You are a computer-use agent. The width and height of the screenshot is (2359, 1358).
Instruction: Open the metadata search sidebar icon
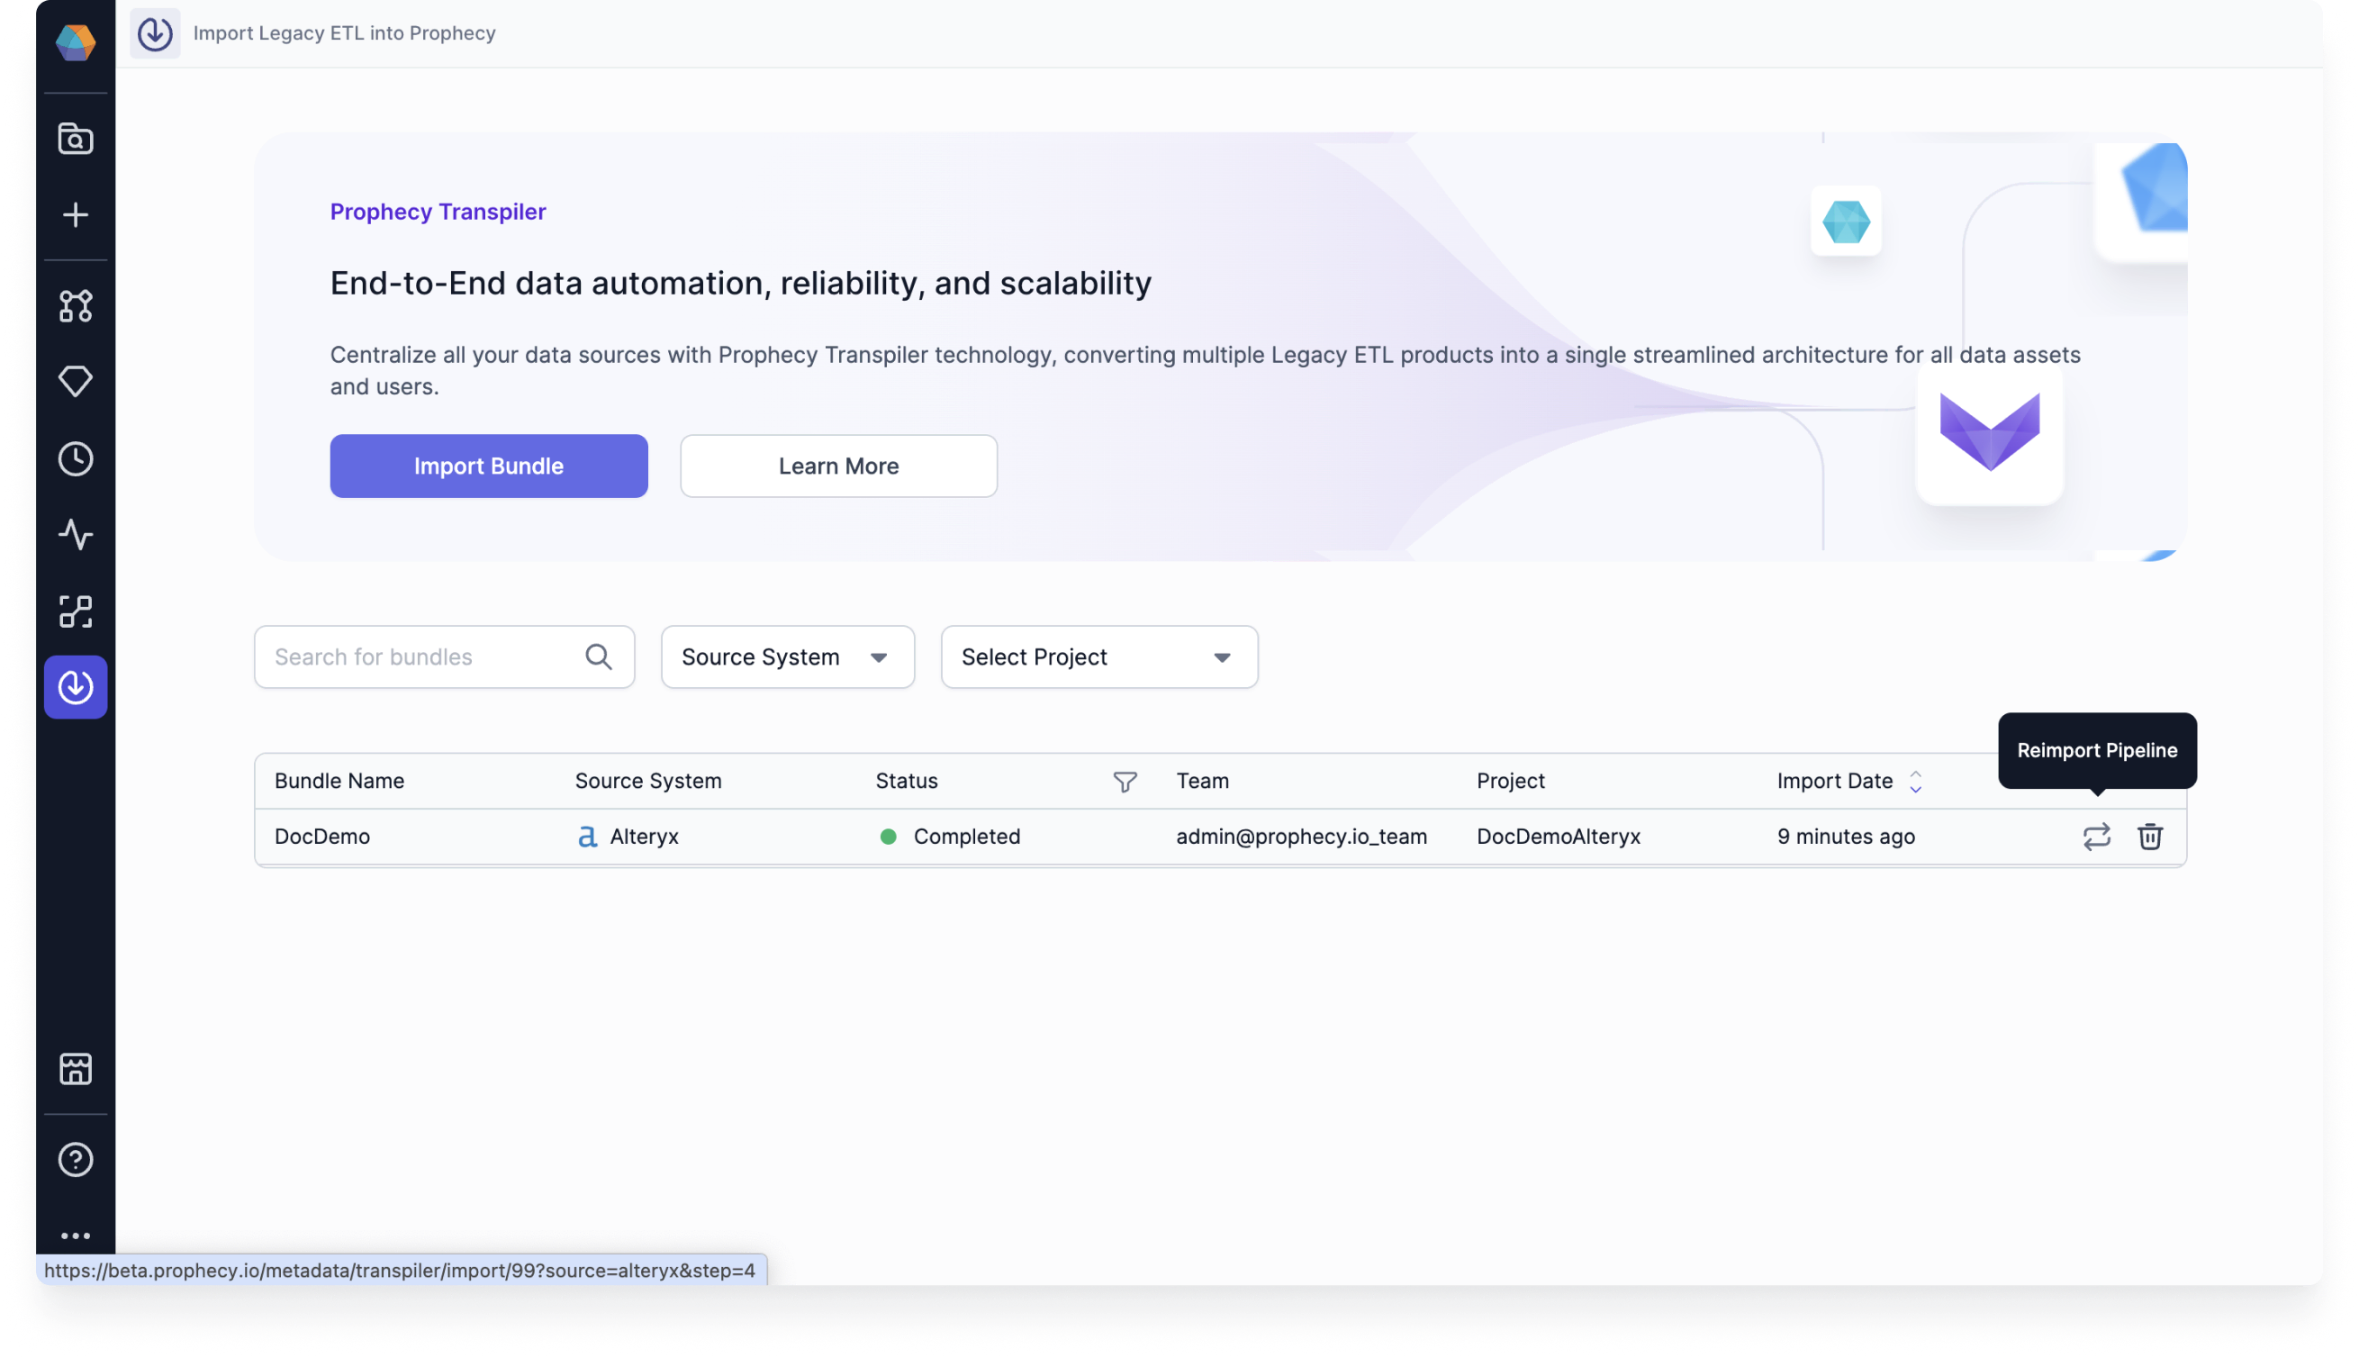click(x=76, y=138)
